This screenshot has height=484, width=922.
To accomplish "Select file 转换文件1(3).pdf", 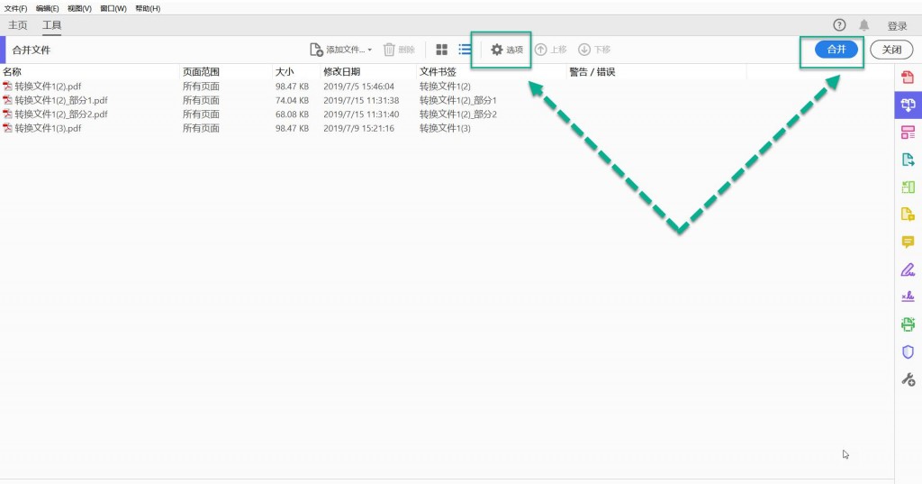I will 49,128.
